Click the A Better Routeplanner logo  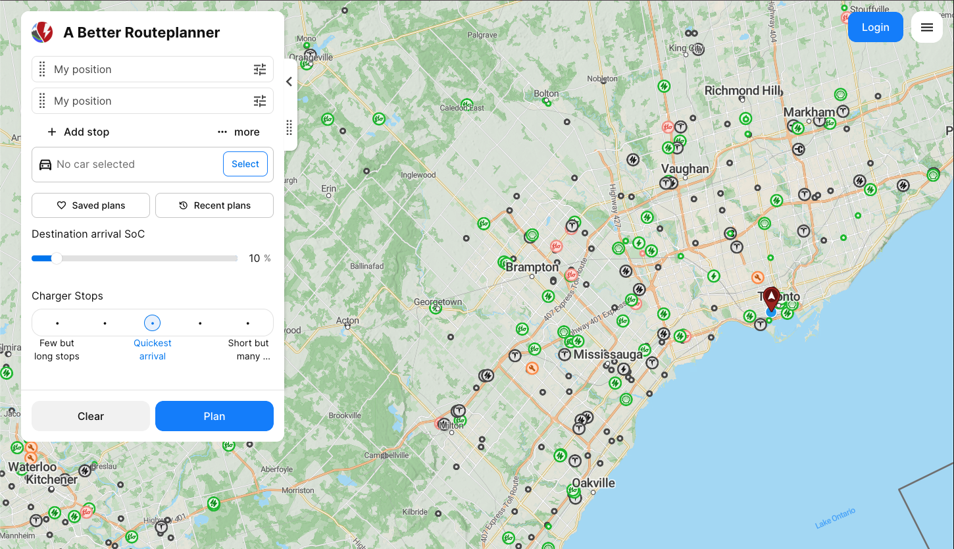pos(43,32)
